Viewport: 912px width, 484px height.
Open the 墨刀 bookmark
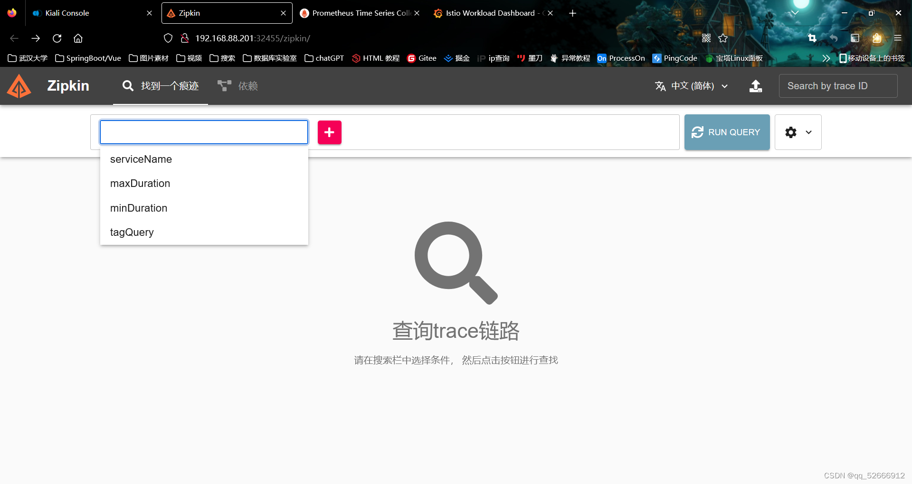(x=530, y=58)
